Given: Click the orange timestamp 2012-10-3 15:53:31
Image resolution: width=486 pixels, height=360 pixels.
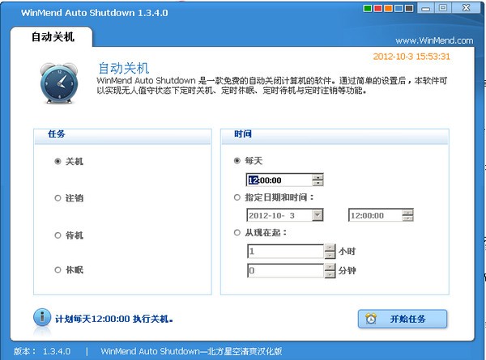Looking at the screenshot, I should [411, 57].
